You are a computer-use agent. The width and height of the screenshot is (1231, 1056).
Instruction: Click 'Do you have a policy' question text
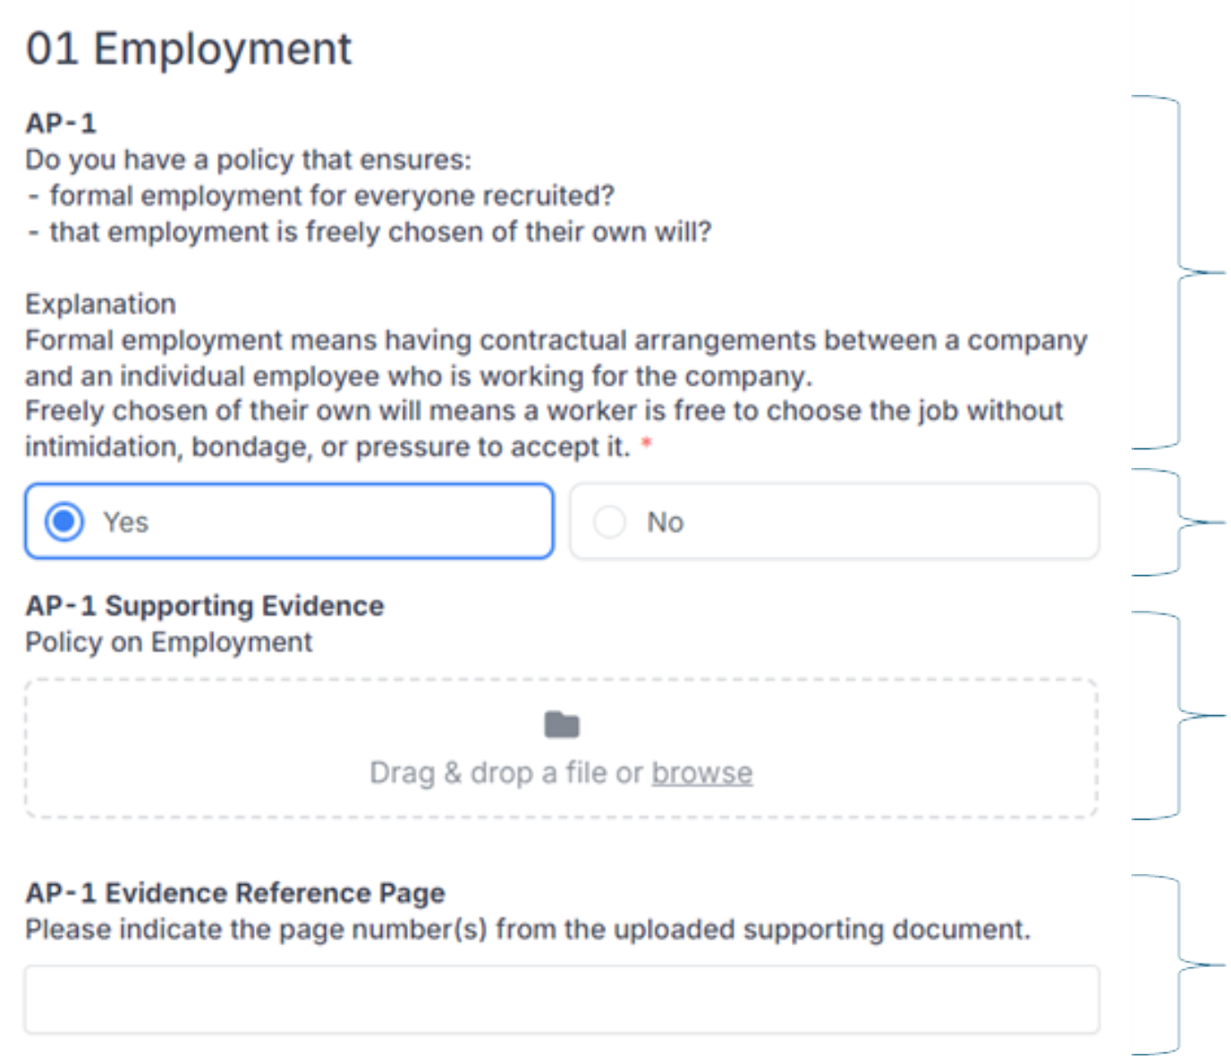coord(248,159)
